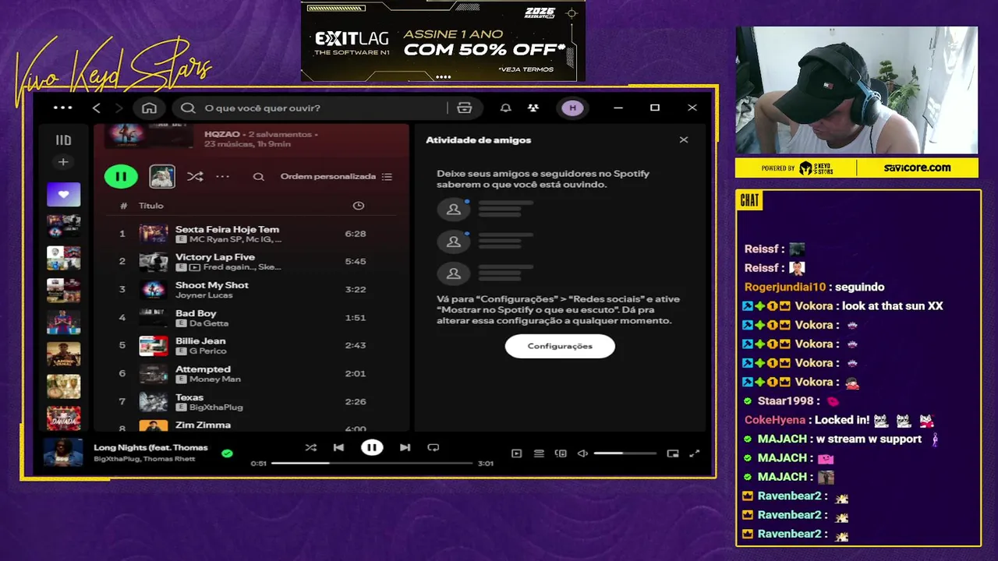998x561 pixels.
Task: Open artist link 'Joyner Lucas'
Action: tap(205, 295)
